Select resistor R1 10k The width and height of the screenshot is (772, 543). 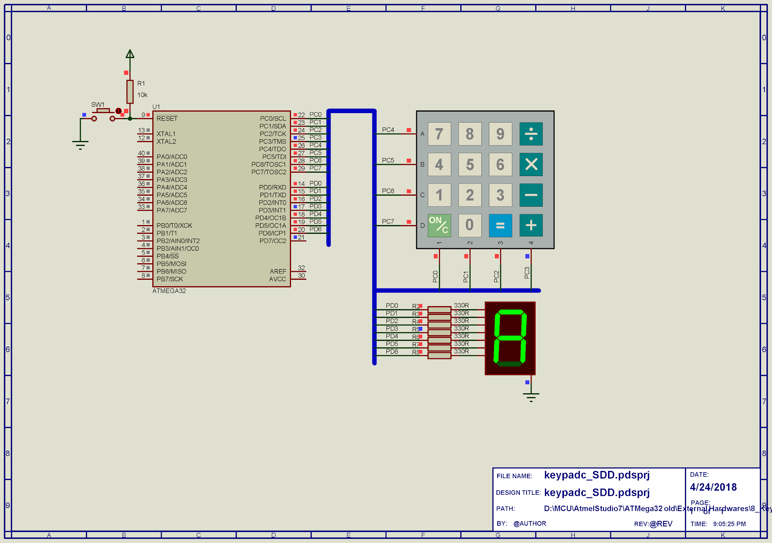[x=130, y=92]
